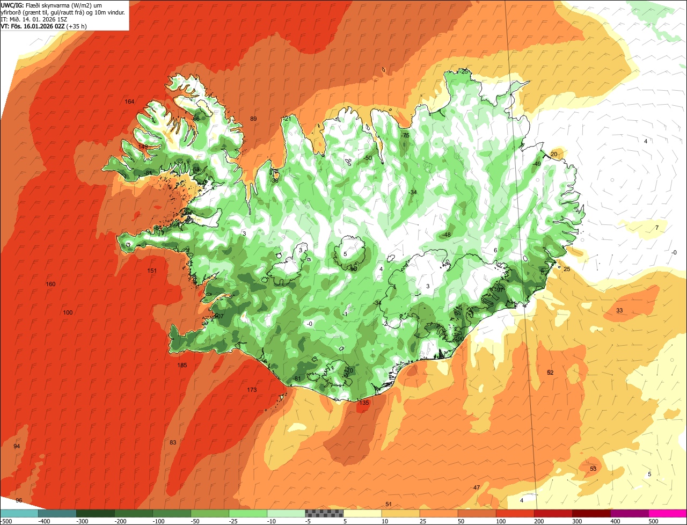Click the legend swatch between 200 and 300

click(x=553, y=513)
